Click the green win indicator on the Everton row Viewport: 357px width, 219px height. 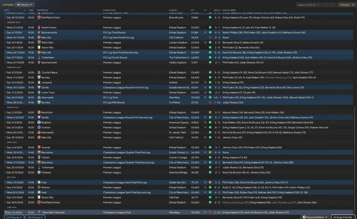[210, 128]
